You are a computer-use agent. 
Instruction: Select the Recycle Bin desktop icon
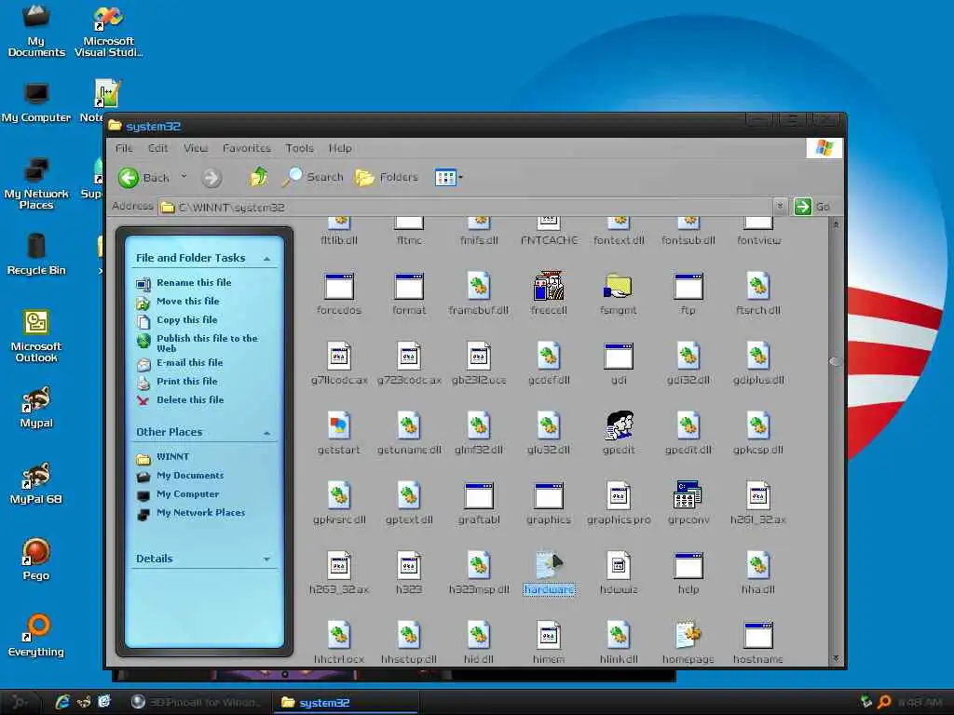click(36, 254)
